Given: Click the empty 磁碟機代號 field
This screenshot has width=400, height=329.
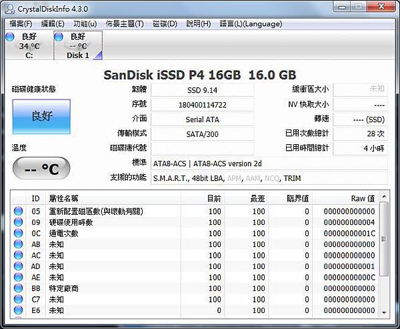Looking at the screenshot, I should point(202,149).
